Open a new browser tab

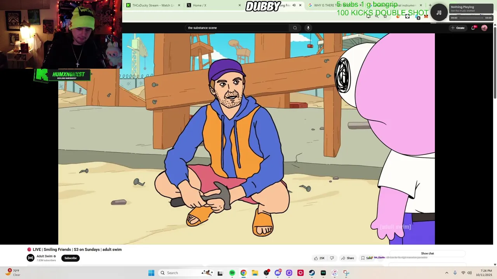(x=430, y=5)
